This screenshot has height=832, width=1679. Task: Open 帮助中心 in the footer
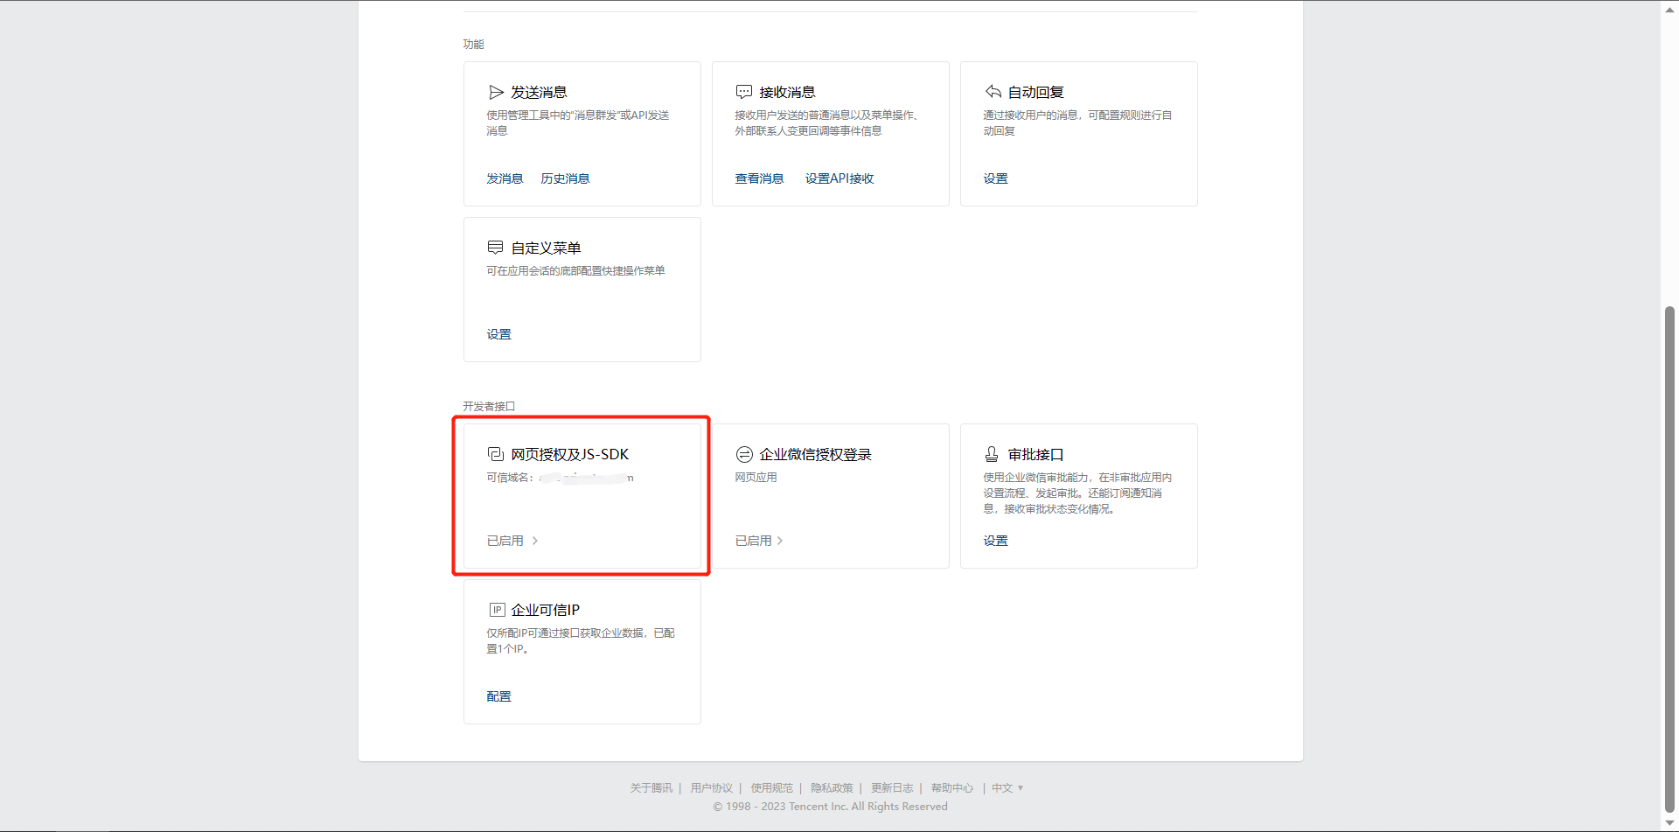(x=951, y=788)
